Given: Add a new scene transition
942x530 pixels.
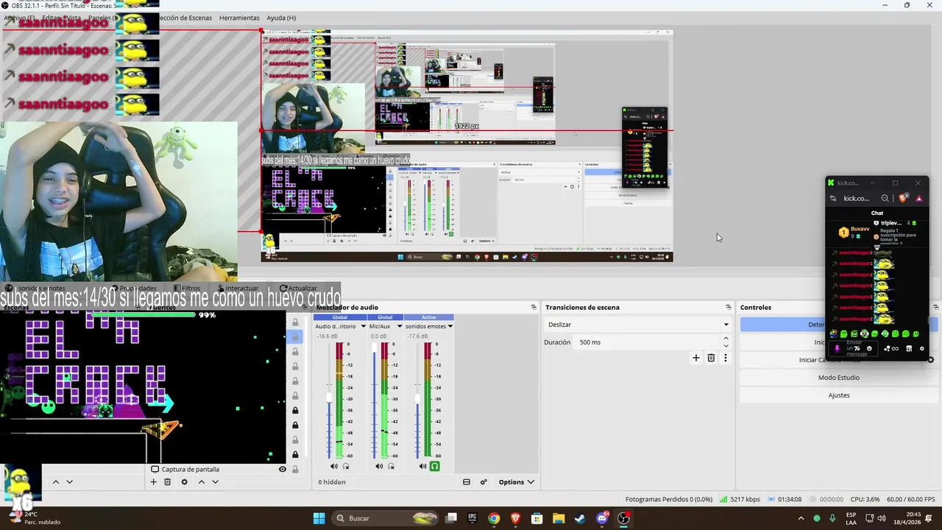Looking at the screenshot, I should click(695, 358).
